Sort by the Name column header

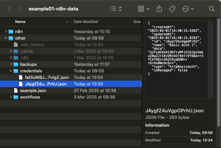[x=20, y=22]
